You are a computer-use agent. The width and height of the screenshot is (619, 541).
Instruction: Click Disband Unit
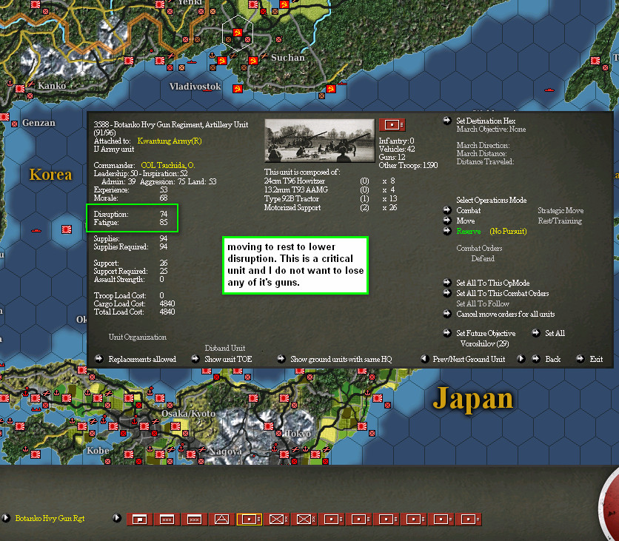click(x=224, y=348)
